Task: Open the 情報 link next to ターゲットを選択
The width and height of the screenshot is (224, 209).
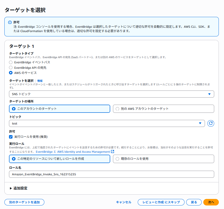Action: pyautogui.click(x=40, y=81)
